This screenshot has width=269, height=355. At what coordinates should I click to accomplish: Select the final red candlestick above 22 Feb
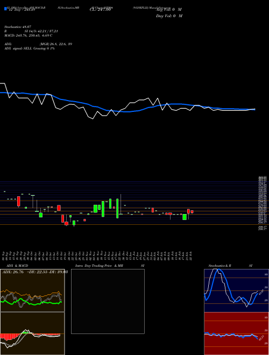click(x=192, y=212)
